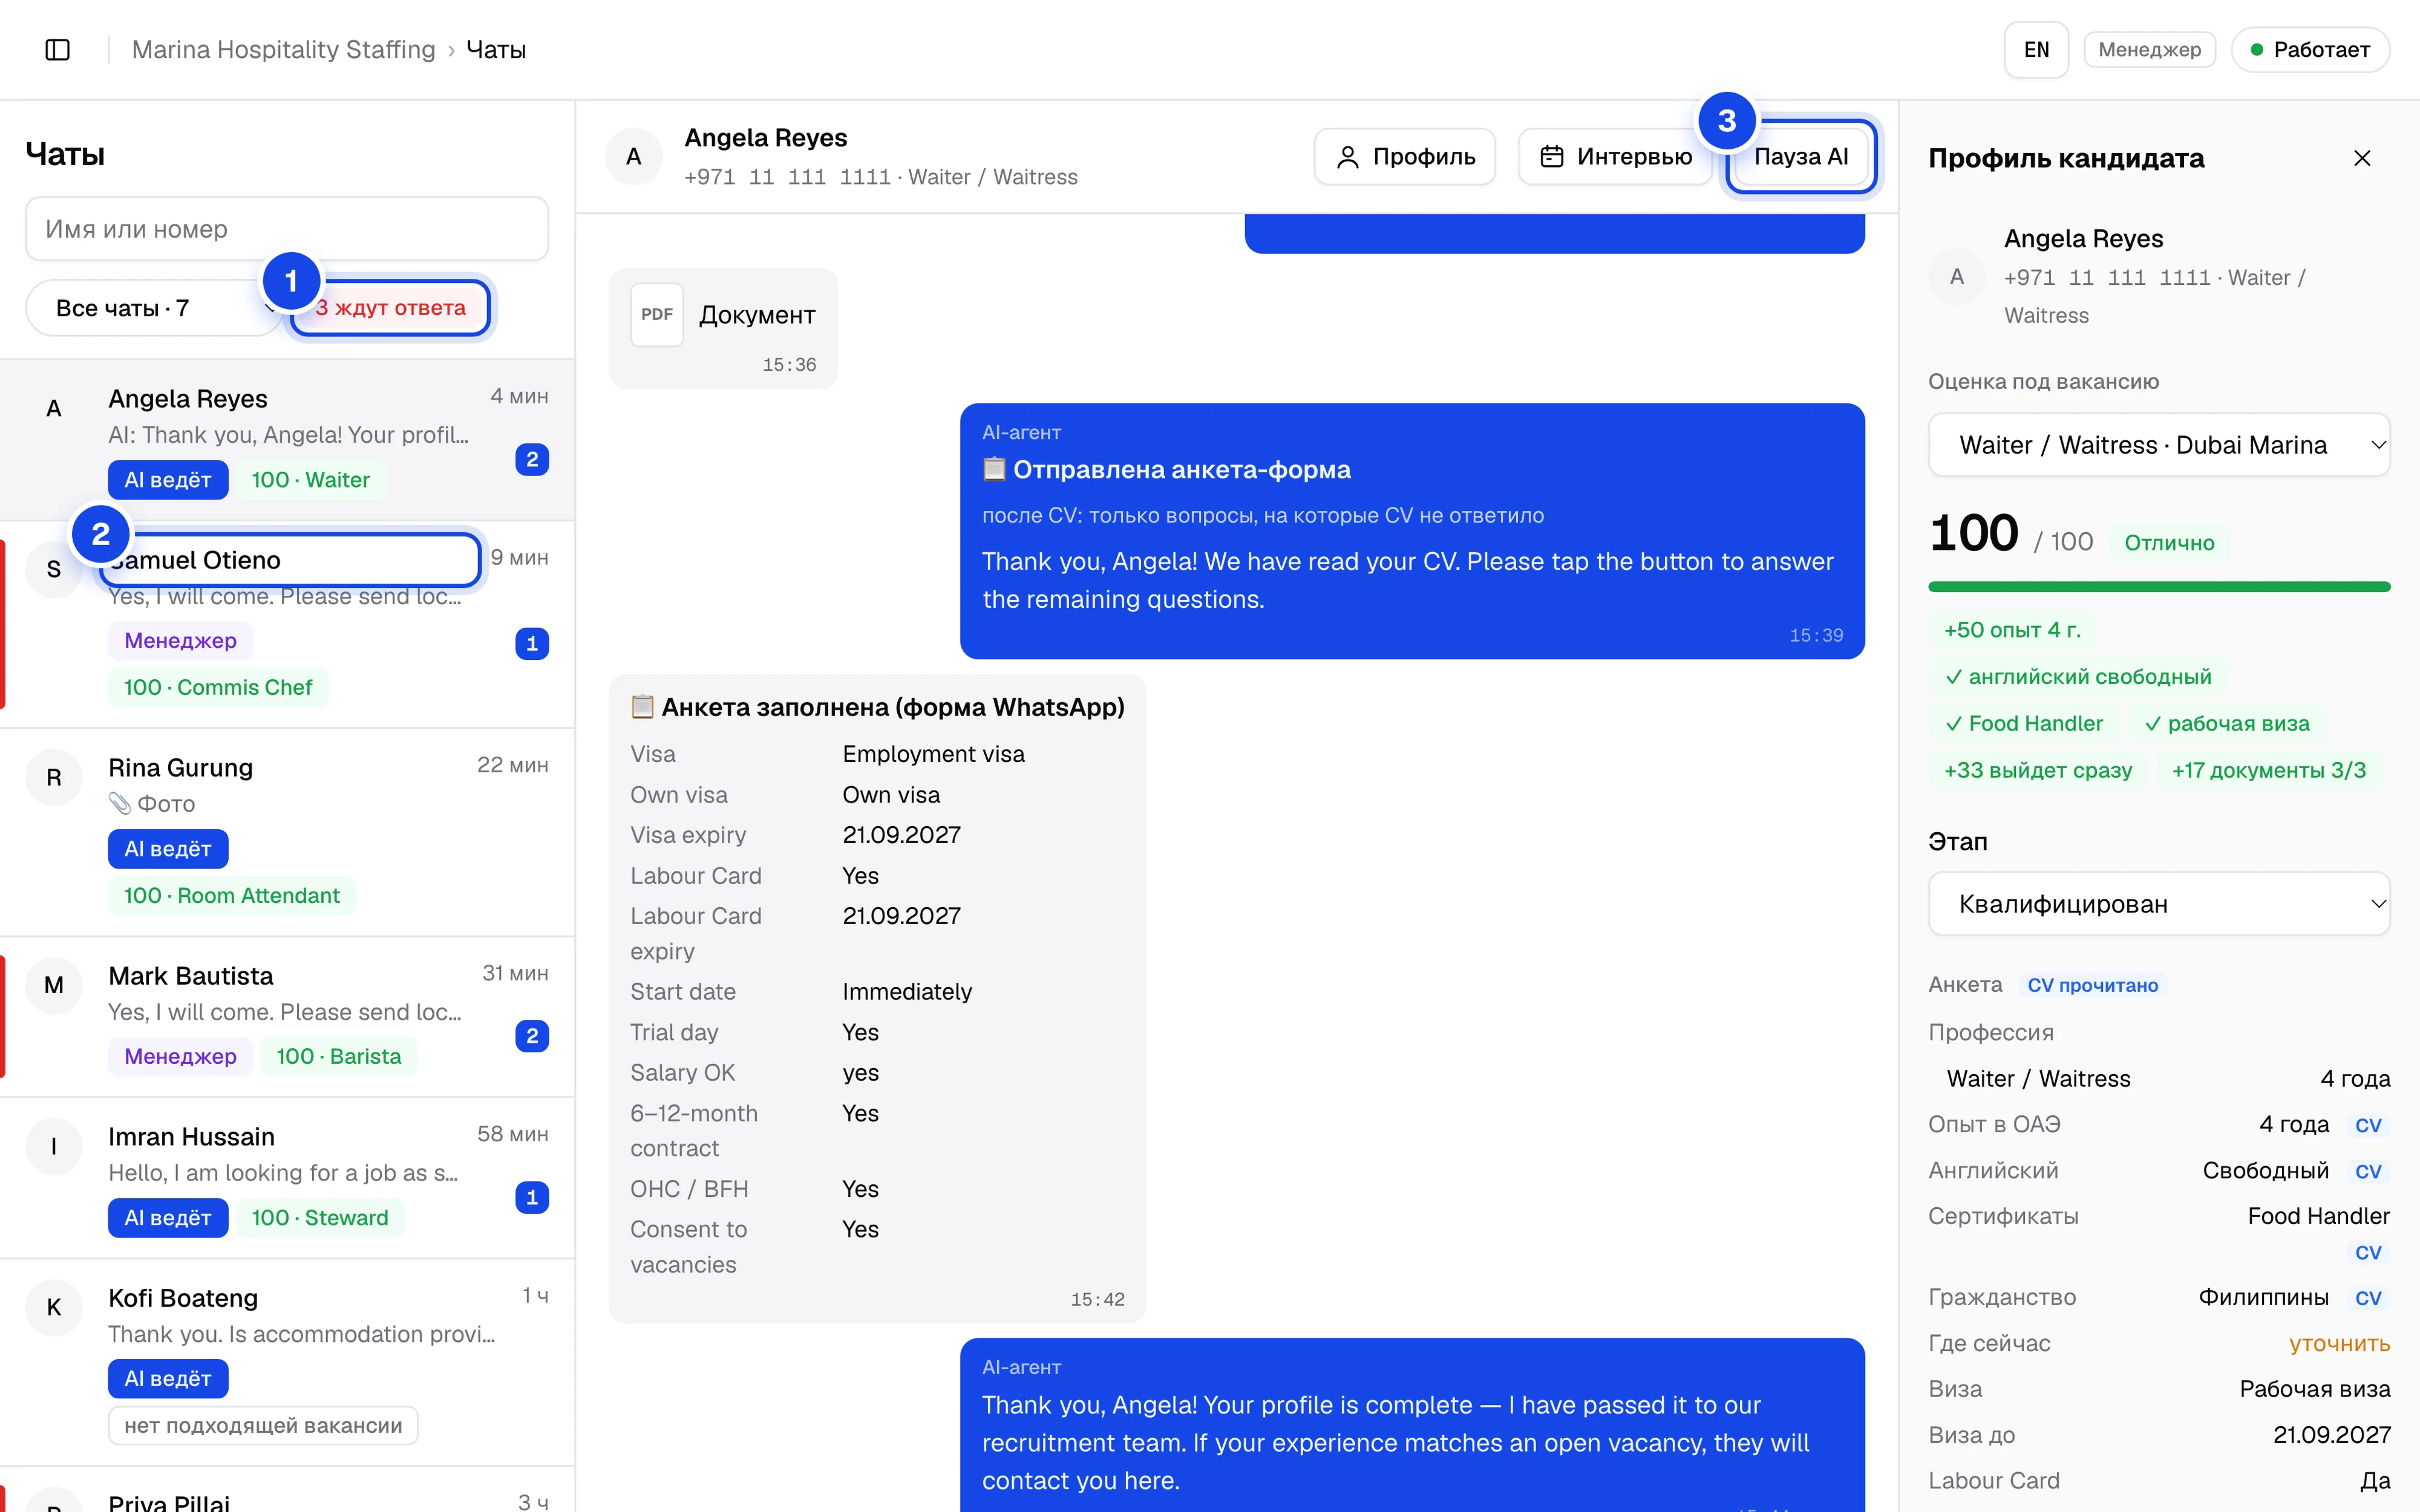The image size is (2420, 1512).
Task: Toggle the sidebar panel icon
Action: pos(58,50)
